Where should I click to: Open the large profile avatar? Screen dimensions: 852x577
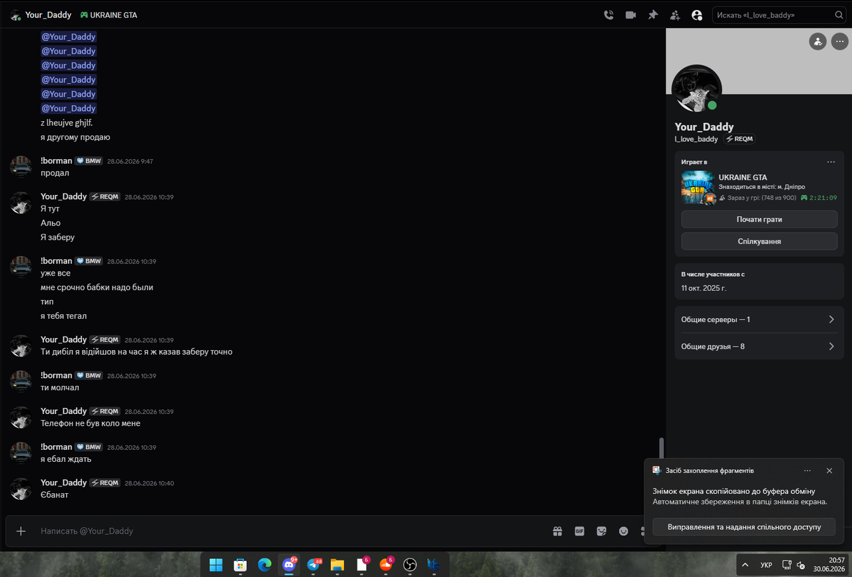coord(697,89)
